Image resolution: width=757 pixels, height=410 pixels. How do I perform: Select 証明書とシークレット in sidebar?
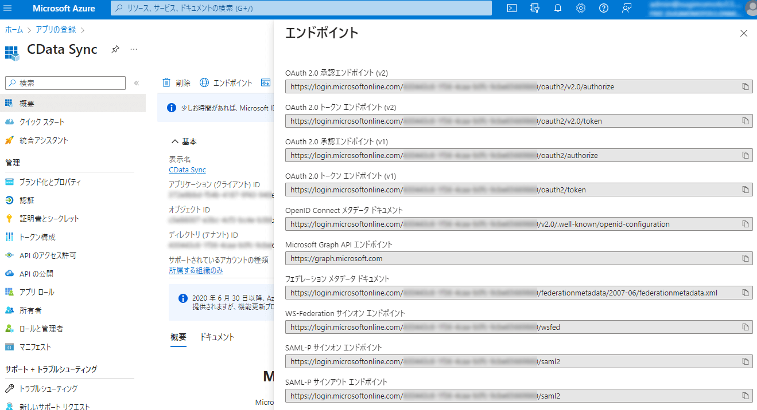coord(49,219)
